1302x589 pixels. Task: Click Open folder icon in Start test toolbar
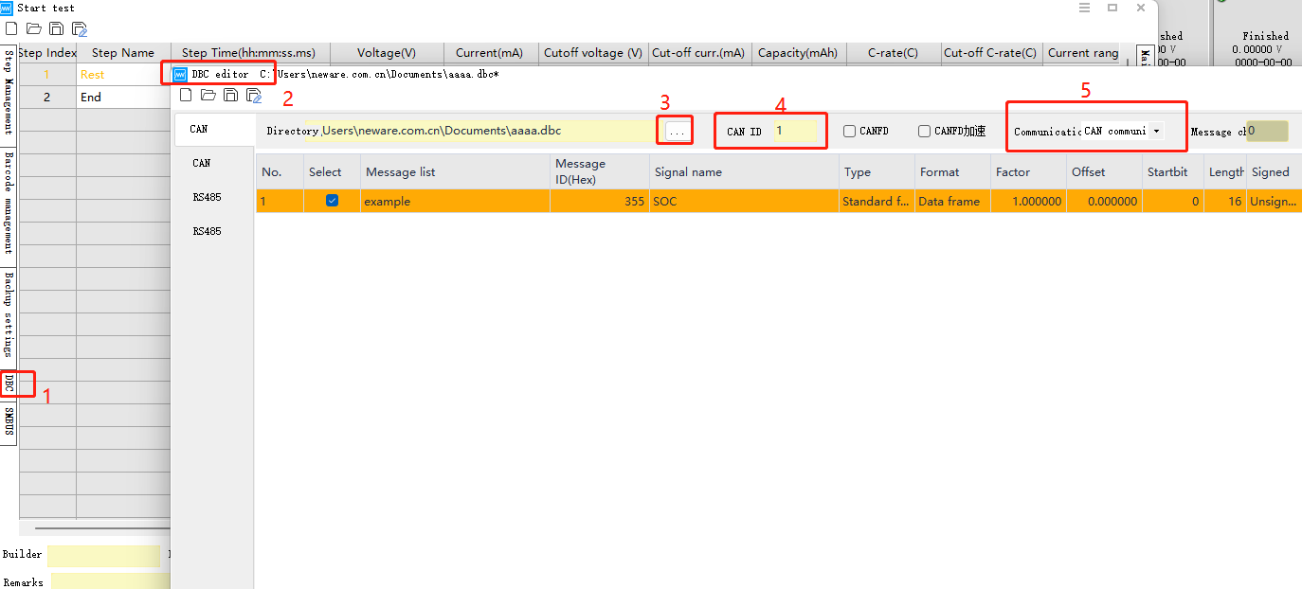point(34,29)
